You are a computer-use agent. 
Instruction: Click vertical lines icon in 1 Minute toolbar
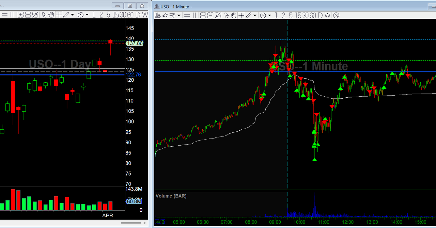194,15
